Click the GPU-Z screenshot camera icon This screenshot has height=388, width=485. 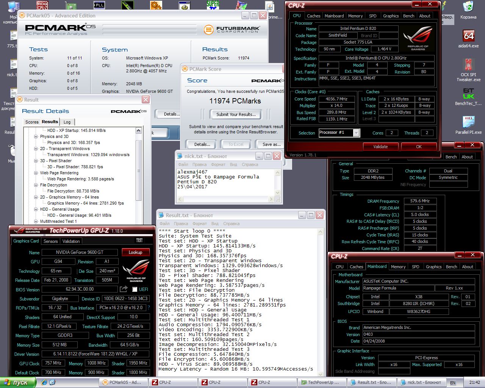[139, 241]
